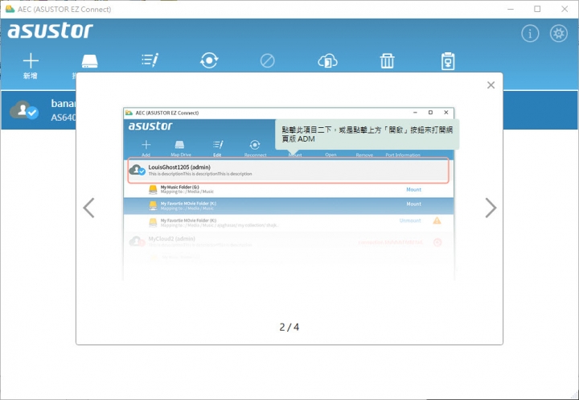579x400 pixels.
Task: Open the edit list-with-pencil toolbar icon
Action: tap(150, 60)
